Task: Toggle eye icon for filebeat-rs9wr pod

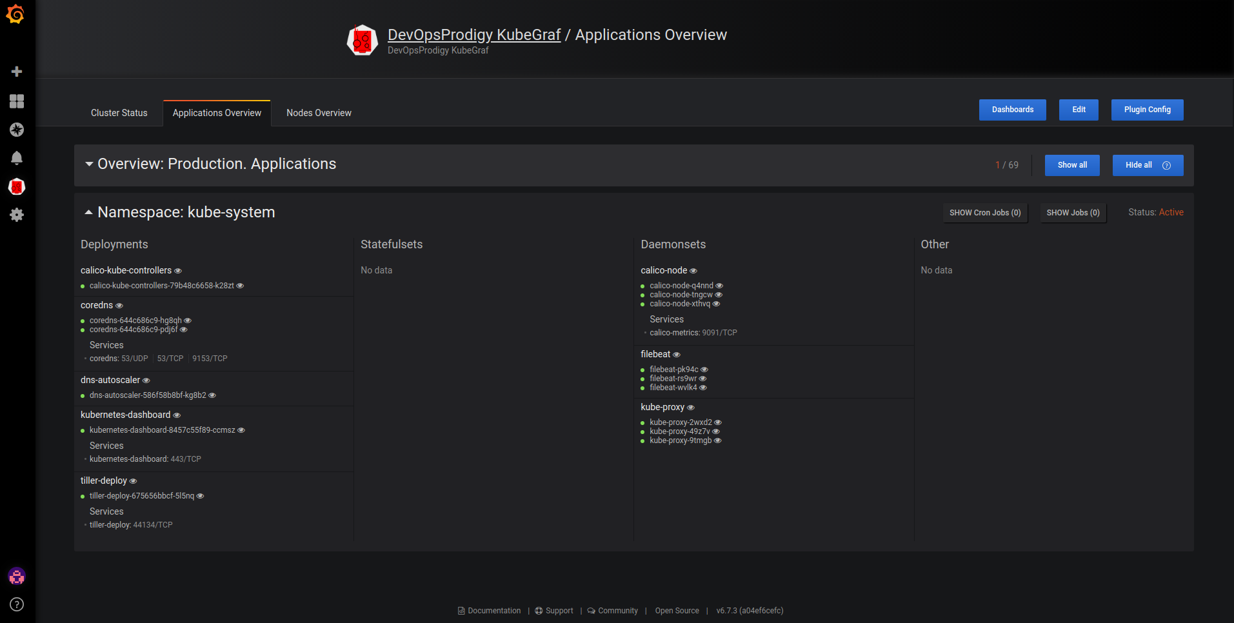Action: point(703,379)
